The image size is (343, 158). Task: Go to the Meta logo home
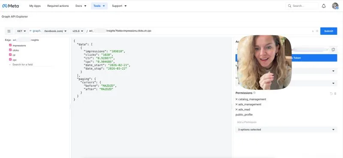click(x=10, y=6)
